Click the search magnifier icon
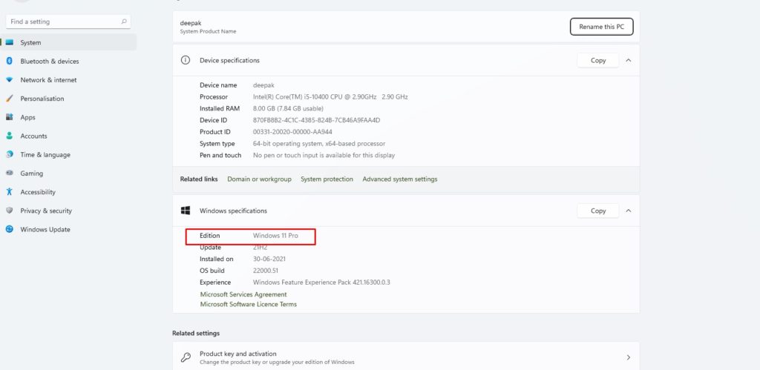The height and width of the screenshot is (370, 760). click(x=124, y=22)
